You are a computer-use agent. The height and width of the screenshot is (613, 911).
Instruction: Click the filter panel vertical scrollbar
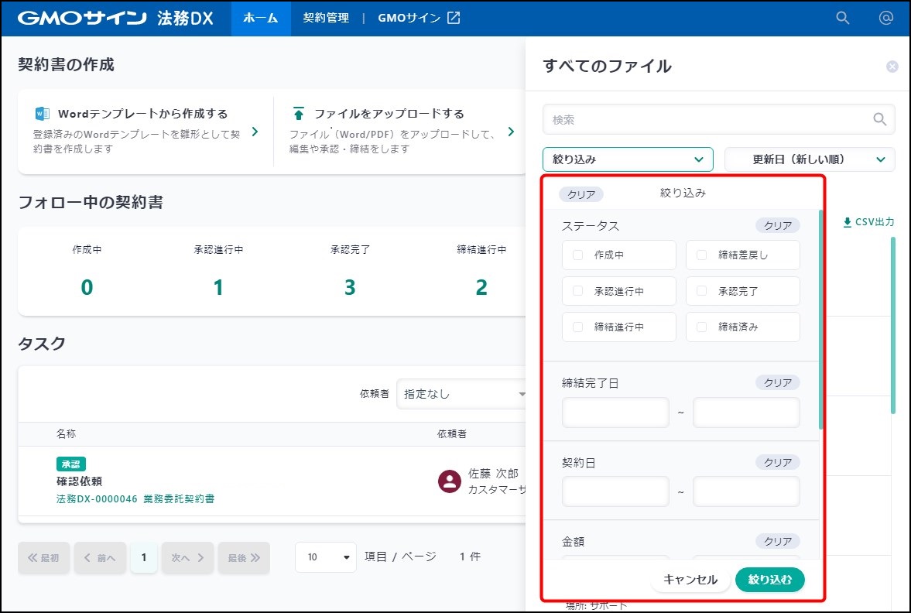tap(821, 320)
